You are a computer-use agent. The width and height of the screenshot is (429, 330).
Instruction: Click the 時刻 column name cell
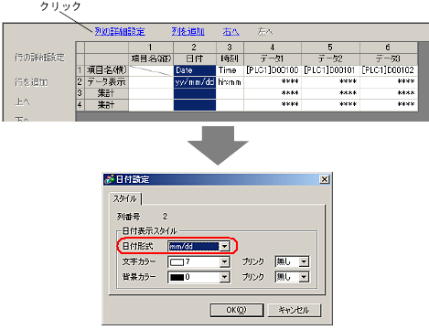230,59
